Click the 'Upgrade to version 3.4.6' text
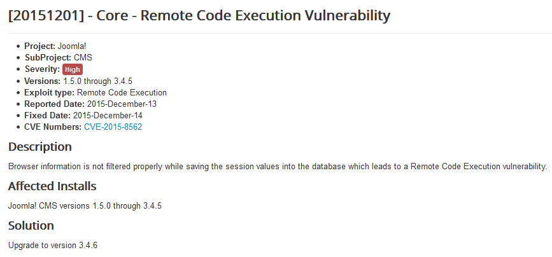This screenshot has width=552, height=257. coord(53,245)
